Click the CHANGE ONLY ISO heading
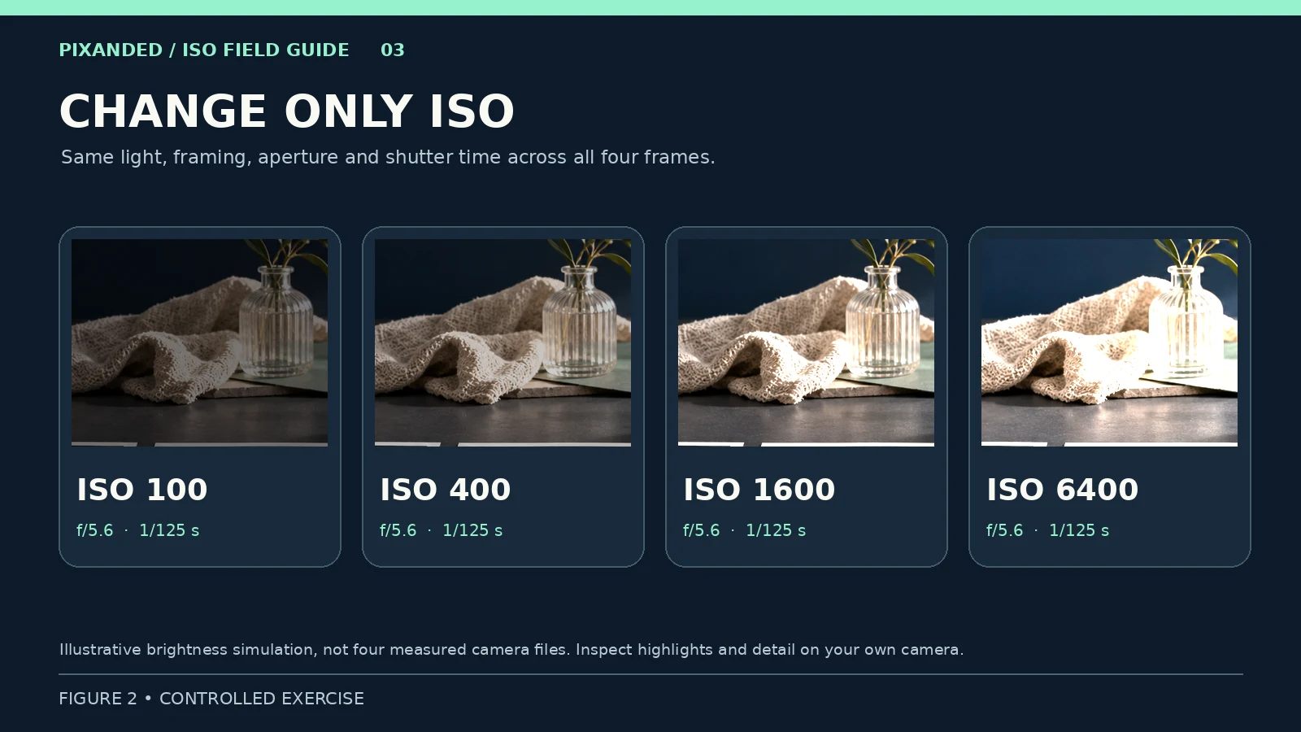Viewport: 1301px width, 732px height. [x=287, y=111]
